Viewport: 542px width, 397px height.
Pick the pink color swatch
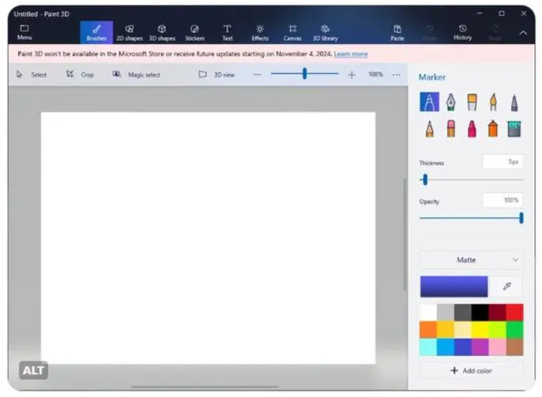(497, 347)
